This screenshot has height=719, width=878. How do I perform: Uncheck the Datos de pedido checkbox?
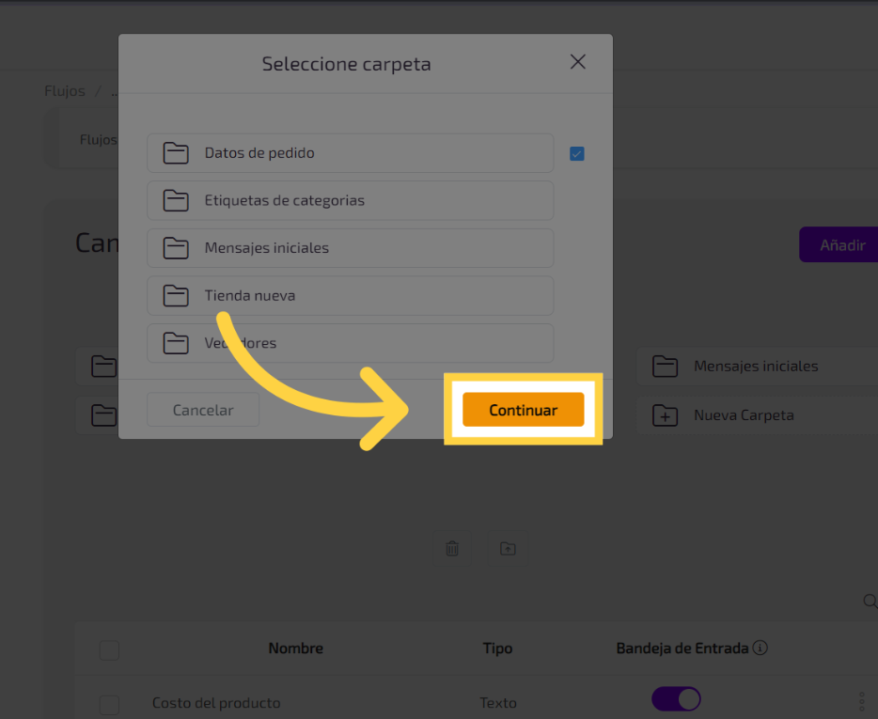pos(577,154)
